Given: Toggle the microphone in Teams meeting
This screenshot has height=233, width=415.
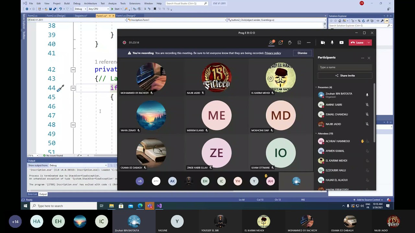Looking at the screenshot, I should click(332, 42).
